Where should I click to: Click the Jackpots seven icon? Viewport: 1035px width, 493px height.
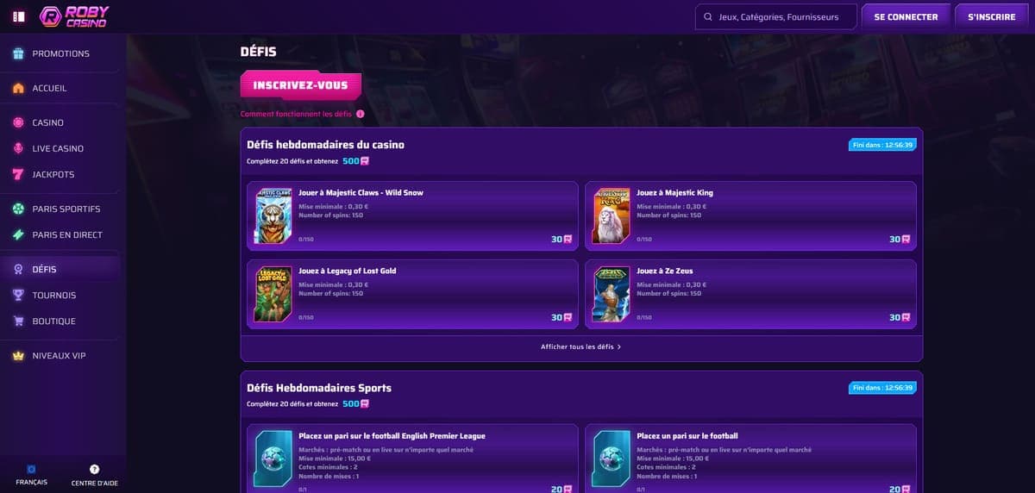[18, 174]
